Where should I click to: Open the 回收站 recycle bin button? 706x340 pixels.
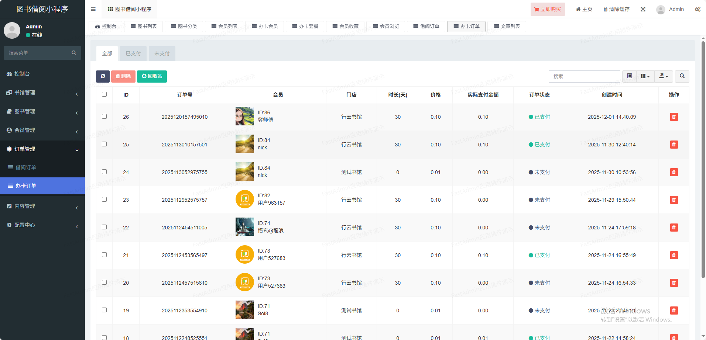(152, 76)
